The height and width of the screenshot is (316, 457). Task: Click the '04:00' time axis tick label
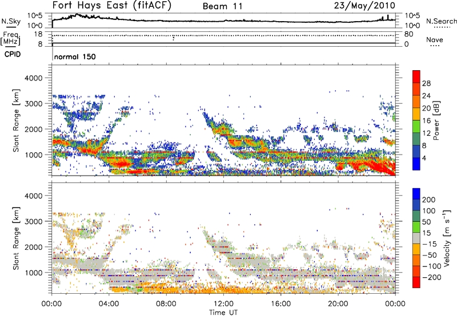tap(109, 304)
